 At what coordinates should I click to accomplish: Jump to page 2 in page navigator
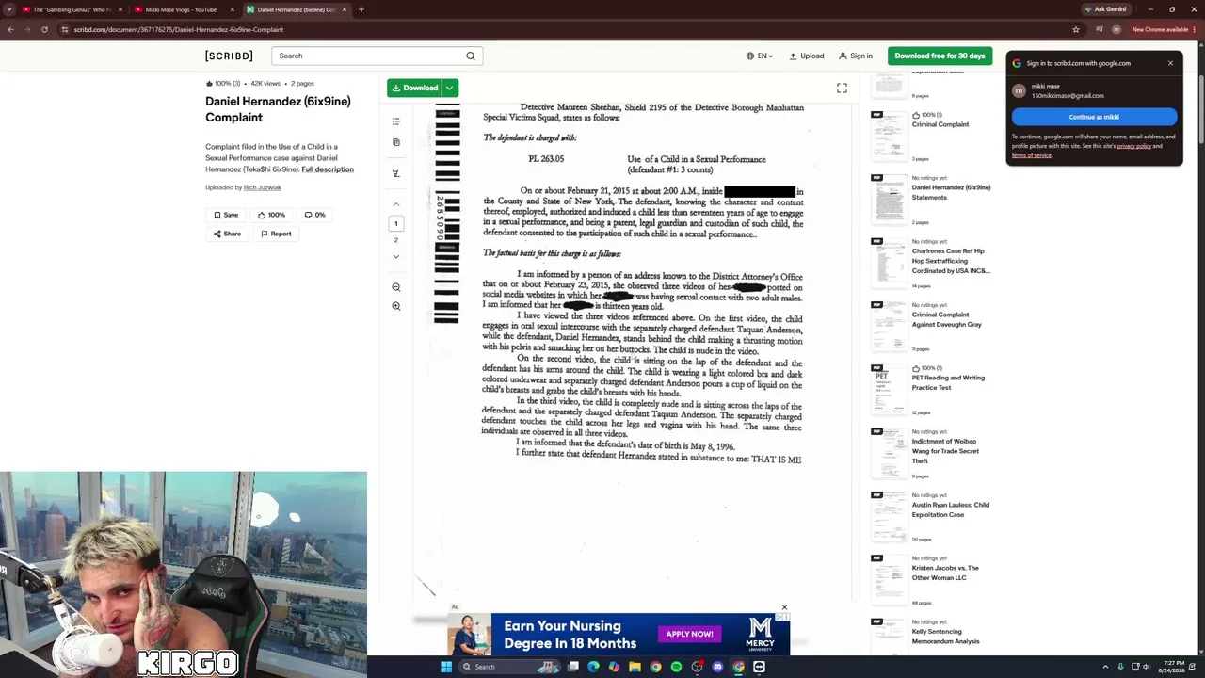[396, 240]
